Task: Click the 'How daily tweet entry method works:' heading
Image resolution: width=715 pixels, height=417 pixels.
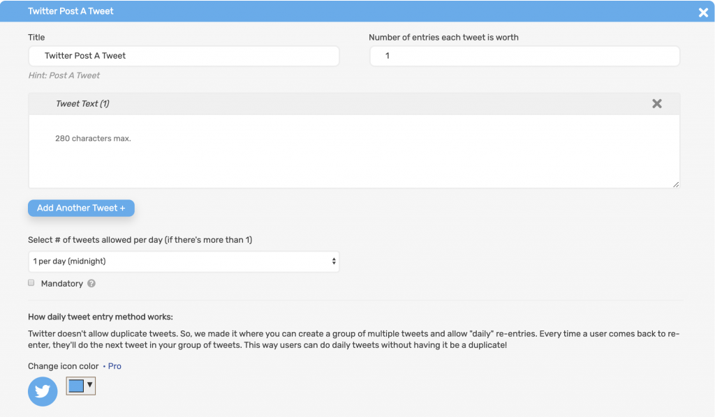Action: point(101,317)
